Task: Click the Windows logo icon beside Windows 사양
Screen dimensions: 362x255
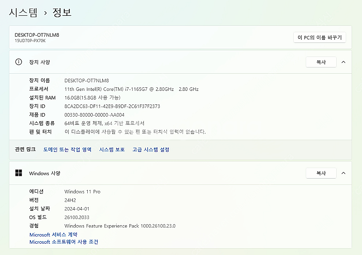Action: pyautogui.click(x=19, y=173)
